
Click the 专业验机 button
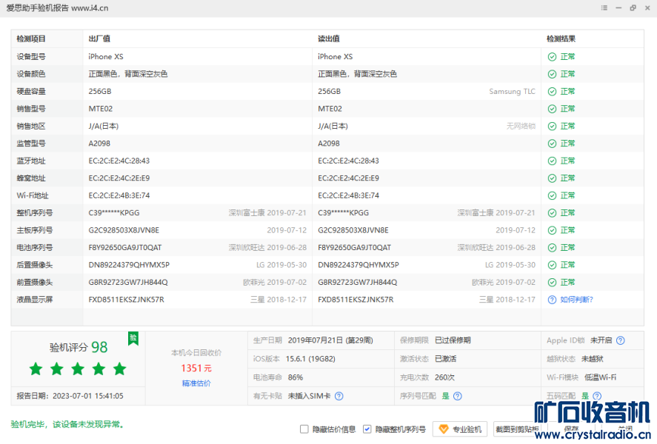(x=461, y=429)
